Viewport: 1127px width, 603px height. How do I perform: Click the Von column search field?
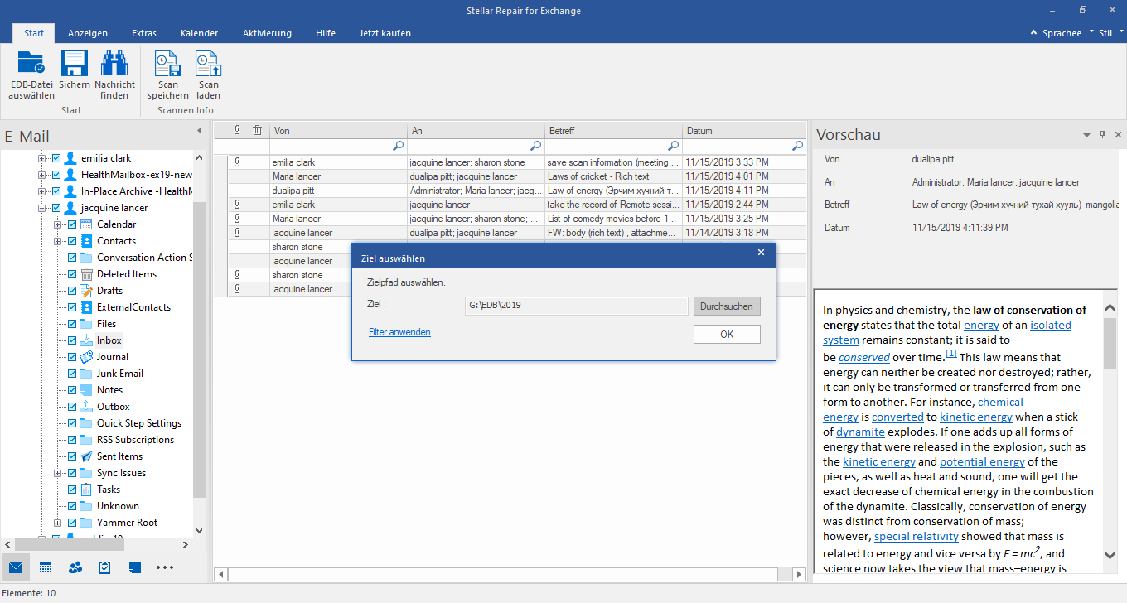pos(331,146)
